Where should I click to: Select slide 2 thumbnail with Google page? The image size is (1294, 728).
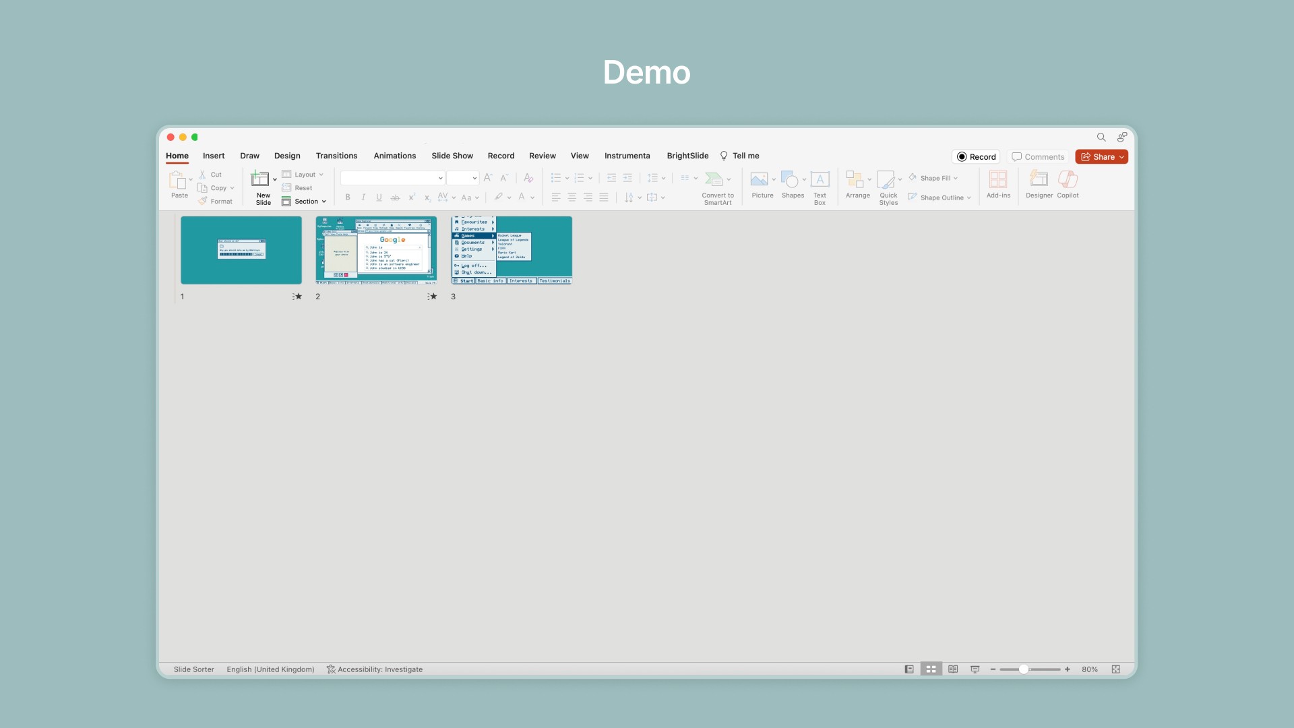tap(376, 250)
